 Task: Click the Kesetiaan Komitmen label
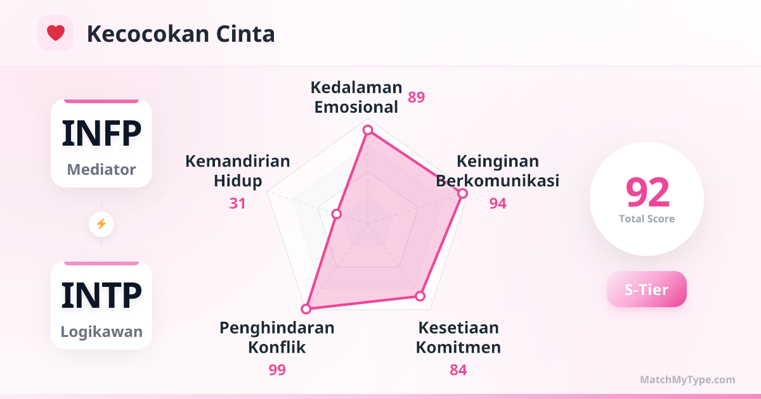(459, 338)
